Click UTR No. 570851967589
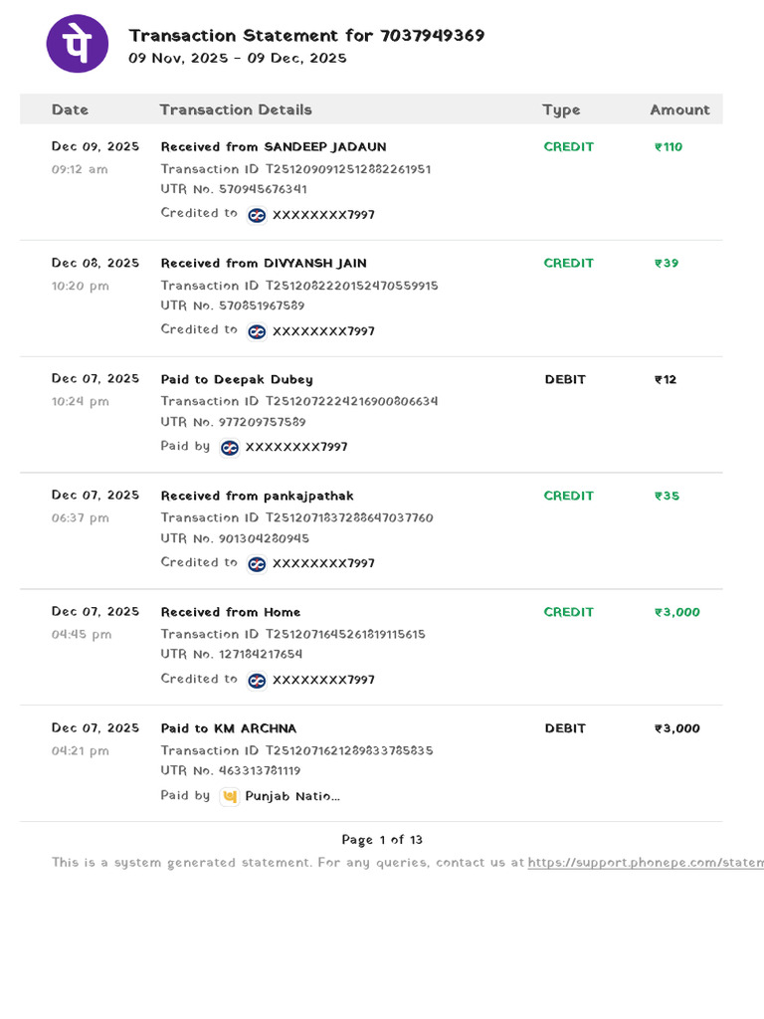Image resolution: width=764 pixels, height=1019 pixels. pos(233,306)
